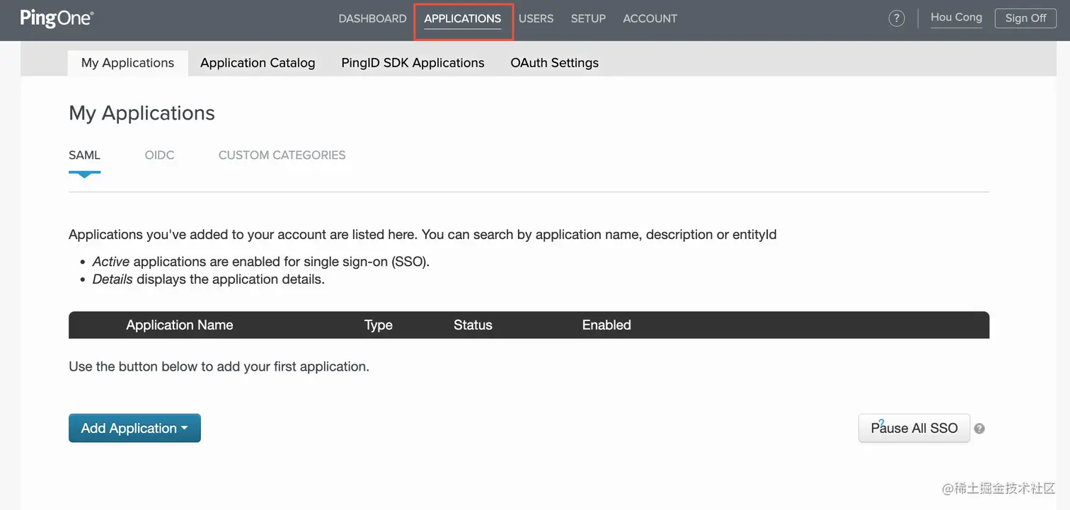Open the ACCOUNT menu
The width and height of the screenshot is (1070, 510).
coord(650,18)
